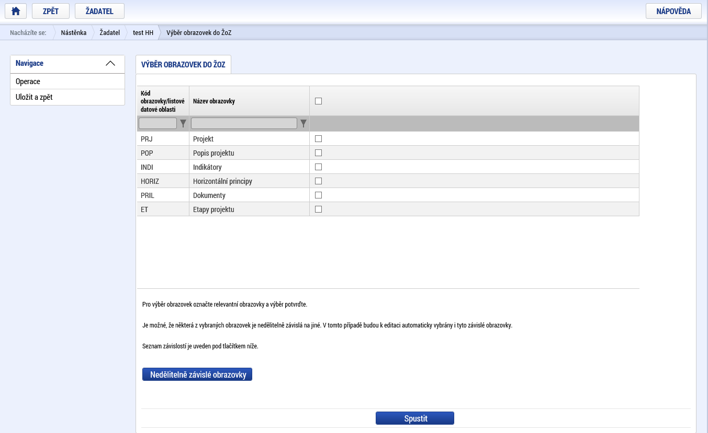Focus the Název obrazovky filter field
The height and width of the screenshot is (433, 708).
pos(244,123)
